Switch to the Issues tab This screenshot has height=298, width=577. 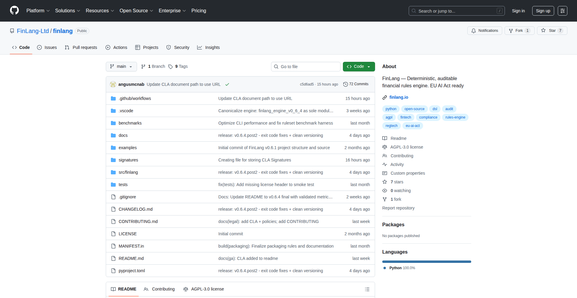pos(47,47)
